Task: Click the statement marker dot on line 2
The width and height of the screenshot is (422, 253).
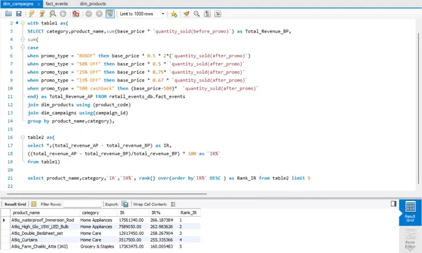Action: pyautogui.click(x=17, y=23)
